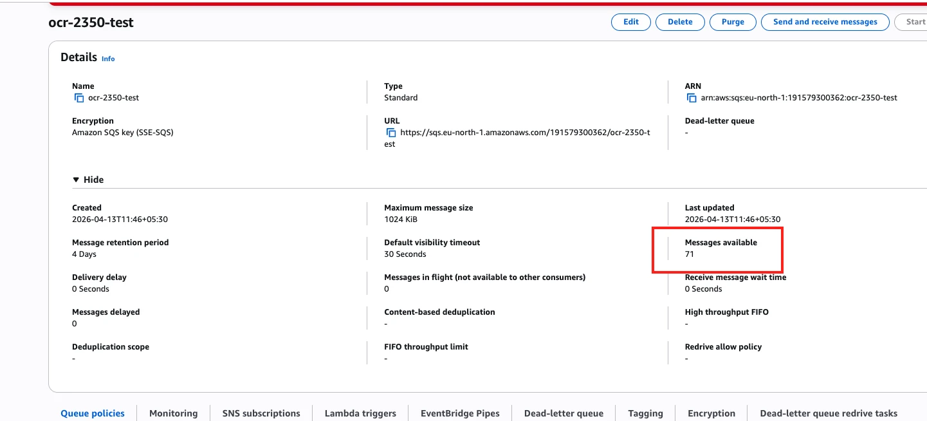
Task: Click the Edit button
Action: click(631, 22)
